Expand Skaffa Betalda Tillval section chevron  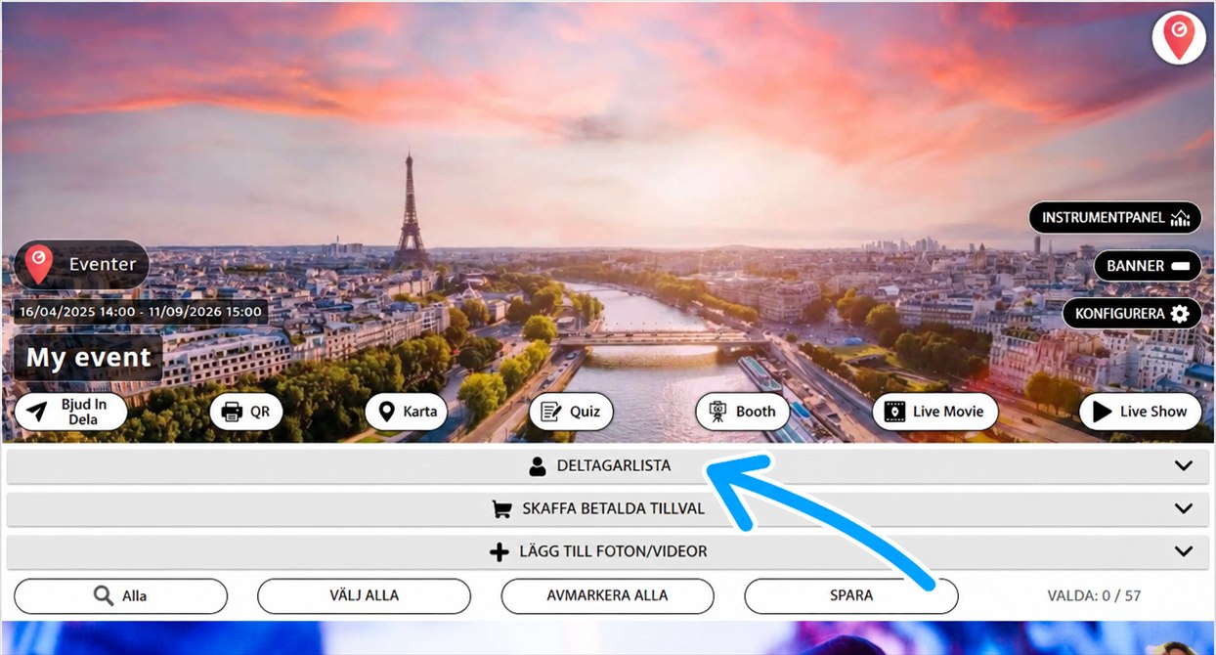(1184, 508)
